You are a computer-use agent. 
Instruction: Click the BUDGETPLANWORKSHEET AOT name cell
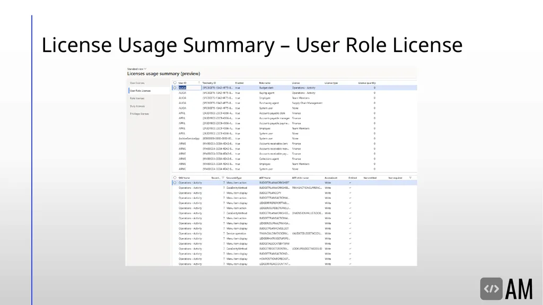(274, 182)
